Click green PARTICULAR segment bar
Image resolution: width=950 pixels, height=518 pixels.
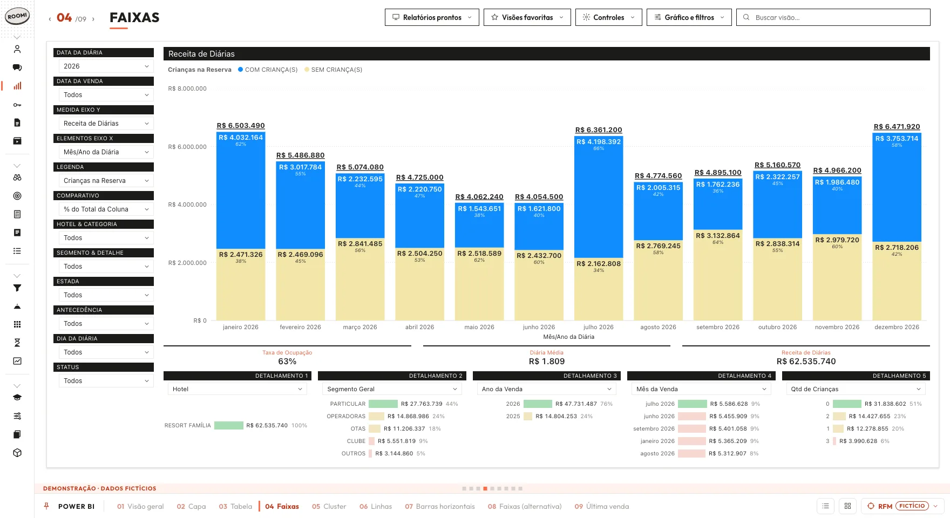(x=383, y=404)
